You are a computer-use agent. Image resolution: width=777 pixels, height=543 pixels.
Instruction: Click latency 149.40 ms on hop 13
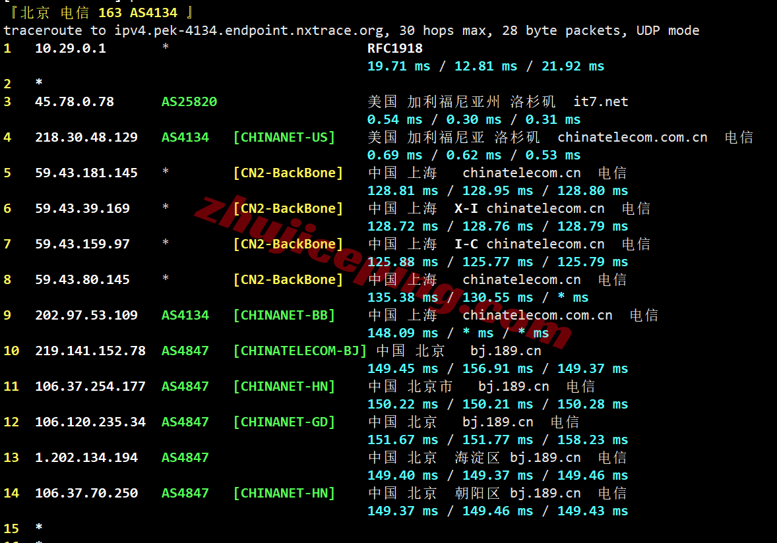[403, 476]
